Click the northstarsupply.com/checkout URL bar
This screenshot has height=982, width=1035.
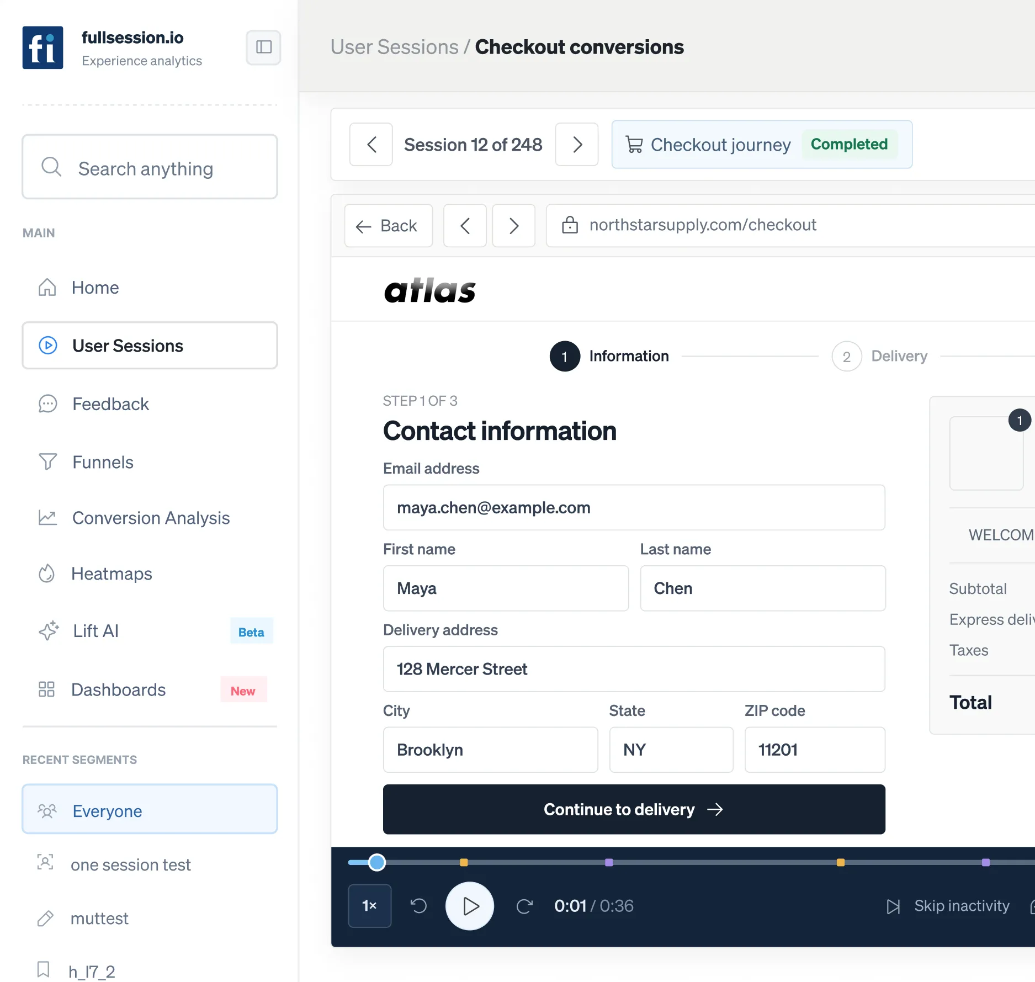pos(789,225)
